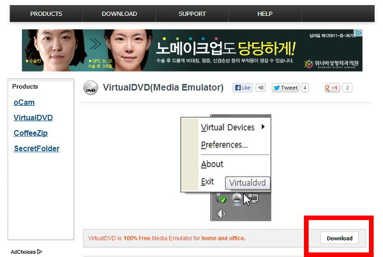Click the Google +1 count showing 2
Screen dimensions: 383x257
coord(347,87)
